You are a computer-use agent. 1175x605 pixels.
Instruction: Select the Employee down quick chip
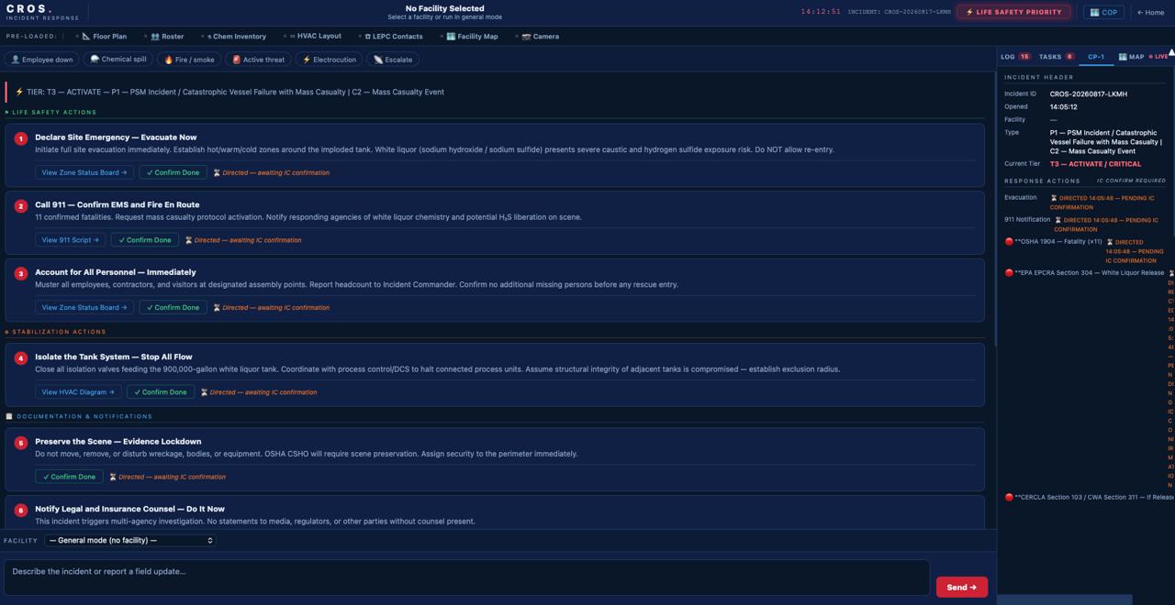tap(41, 60)
